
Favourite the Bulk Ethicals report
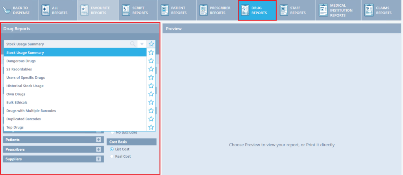151,102
